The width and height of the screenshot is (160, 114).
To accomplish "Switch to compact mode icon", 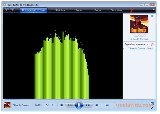I will coord(152,108).
